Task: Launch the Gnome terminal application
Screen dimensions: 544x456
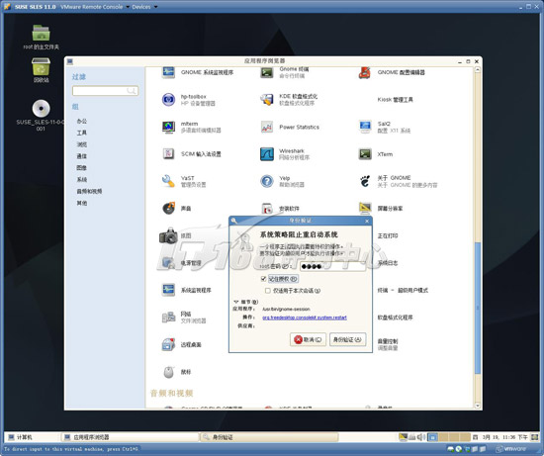Action: point(267,72)
